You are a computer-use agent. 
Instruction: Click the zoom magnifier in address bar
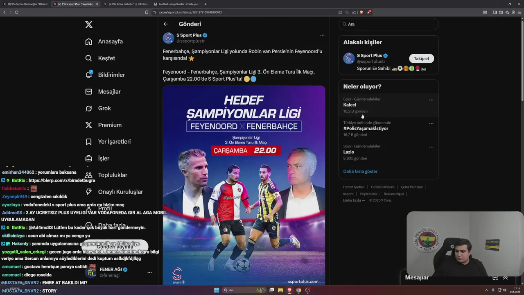pos(347,12)
